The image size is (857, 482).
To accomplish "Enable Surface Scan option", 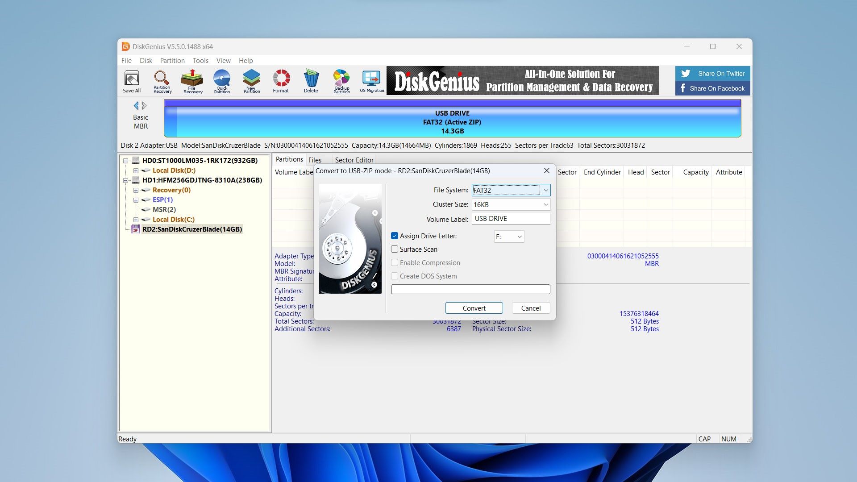I will (394, 249).
